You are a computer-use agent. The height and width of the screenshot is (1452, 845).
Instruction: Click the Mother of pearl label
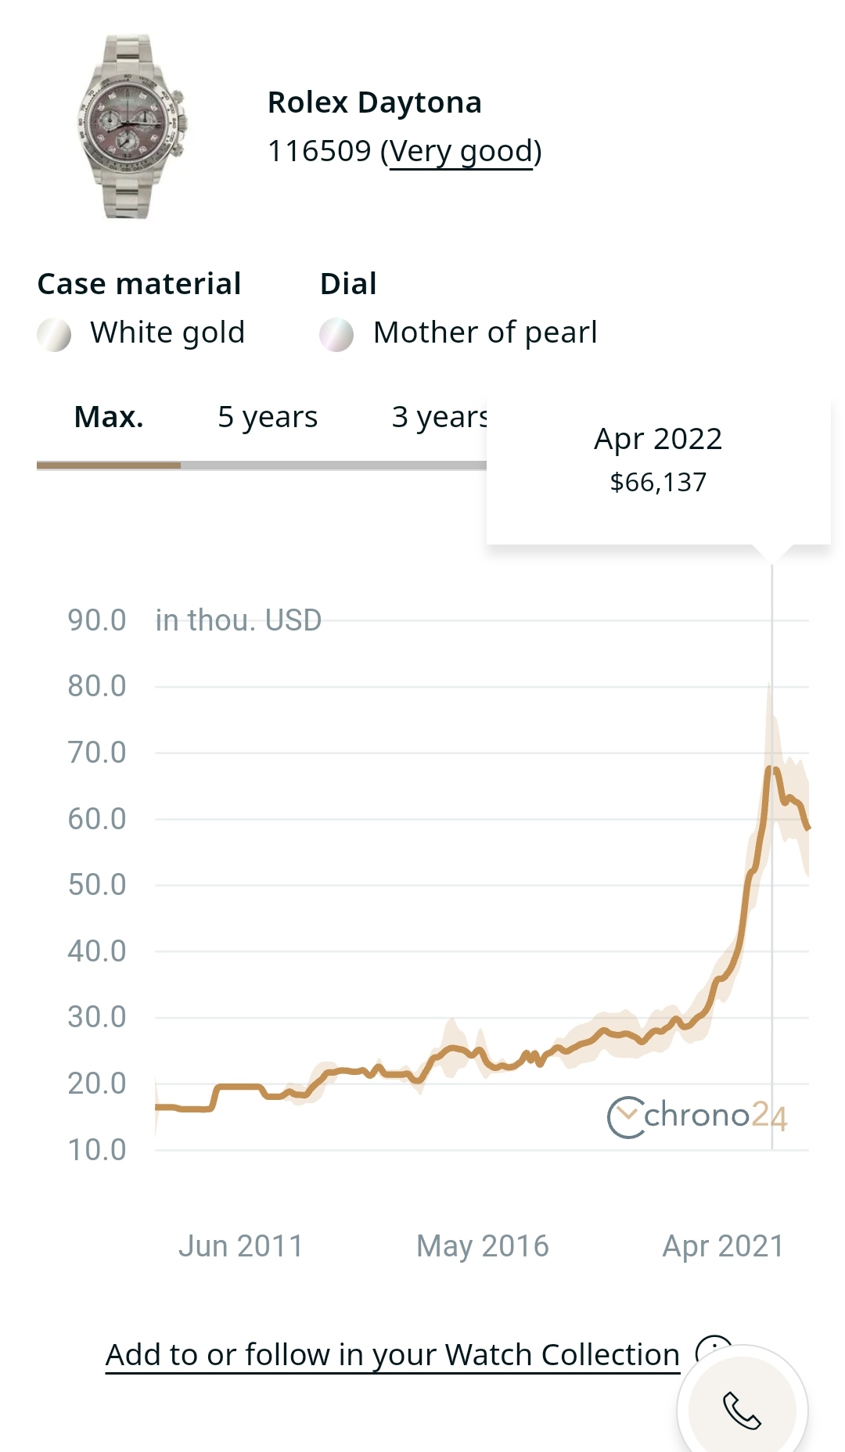[x=485, y=332]
